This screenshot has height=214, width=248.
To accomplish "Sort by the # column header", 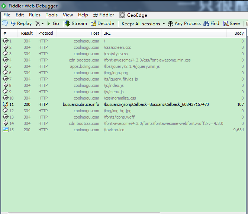I will point(9,33).
